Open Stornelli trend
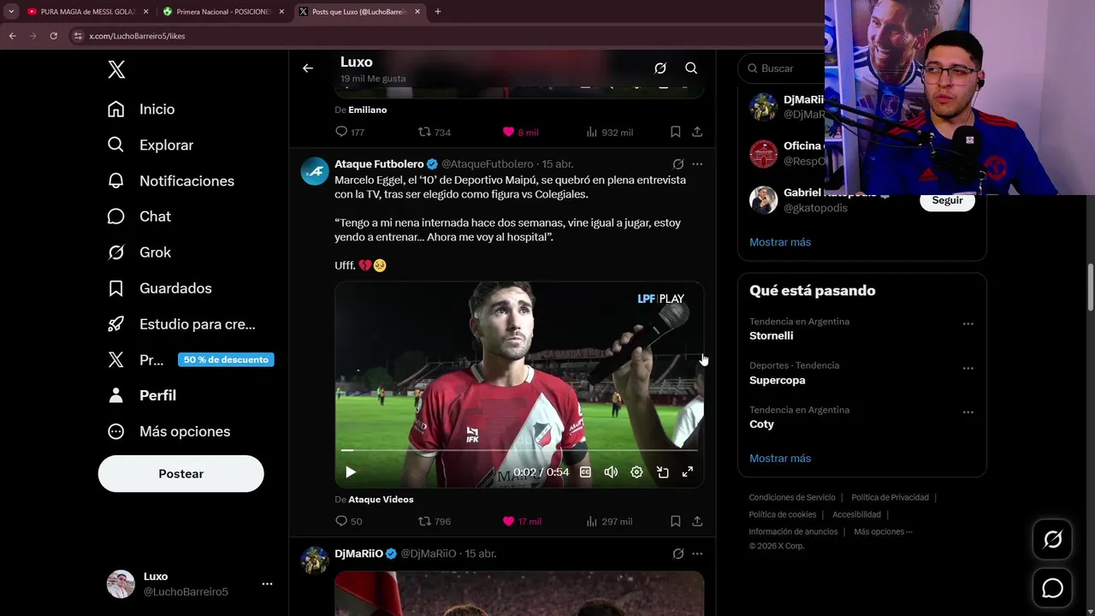The height and width of the screenshot is (616, 1095). [x=771, y=335]
